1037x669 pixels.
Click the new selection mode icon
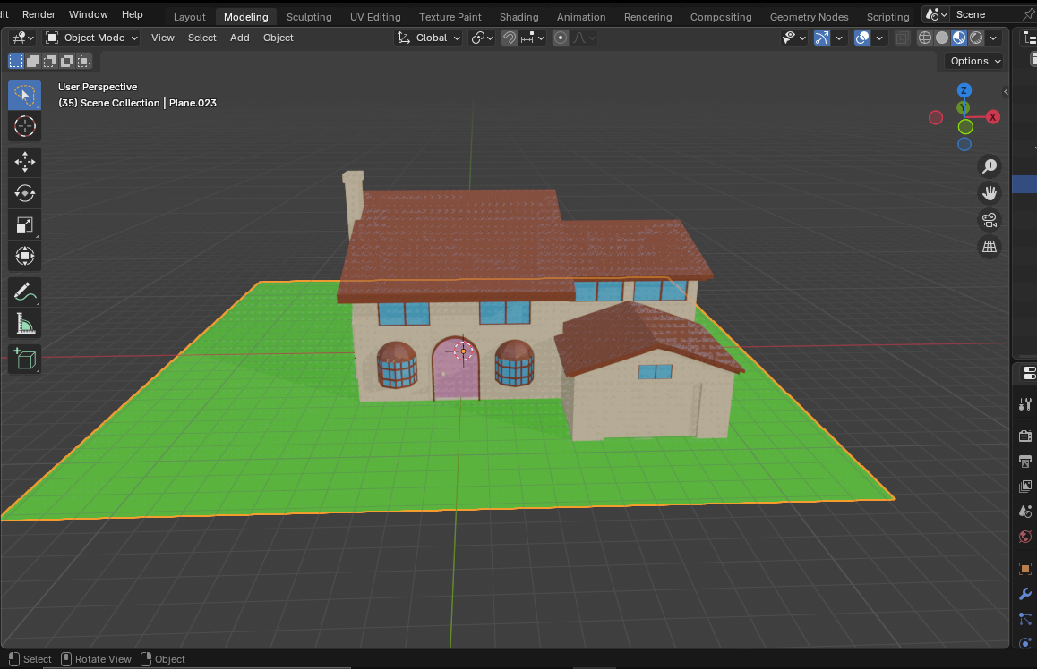16,61
